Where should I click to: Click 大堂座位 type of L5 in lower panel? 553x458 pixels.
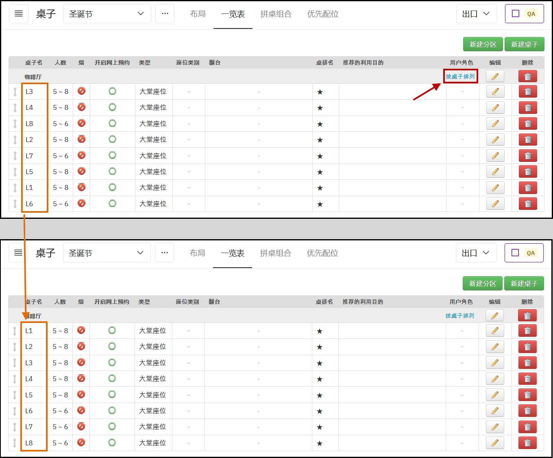152,395
